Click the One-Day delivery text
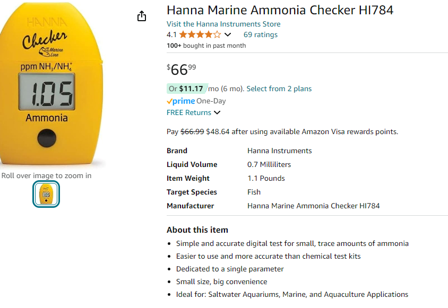The height and width of the screenshot is (308, 448). point(211,101)
